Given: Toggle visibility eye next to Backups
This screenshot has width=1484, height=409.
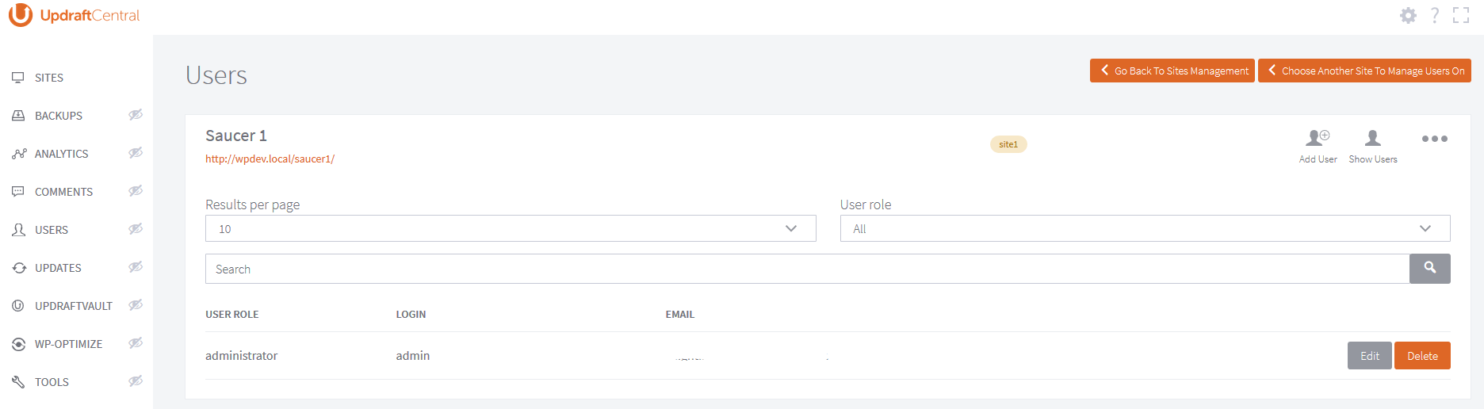Looking at the screenshot, I should point(136,115).
